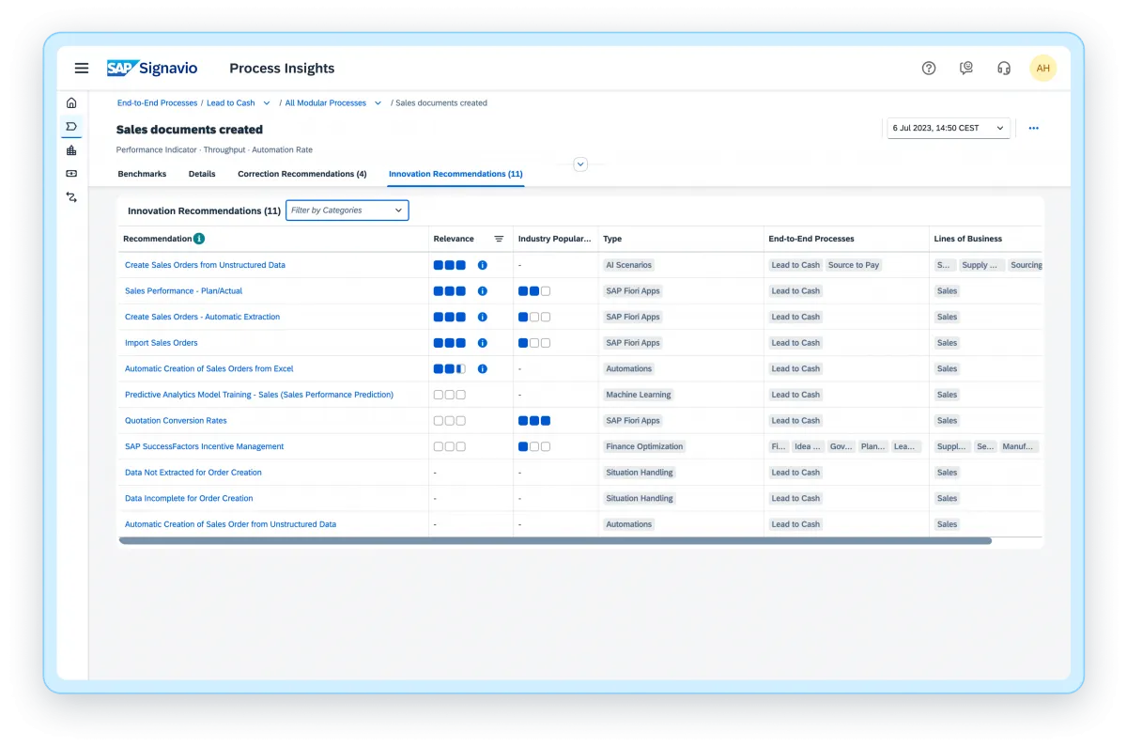Click the Type column header

(612, 239)
